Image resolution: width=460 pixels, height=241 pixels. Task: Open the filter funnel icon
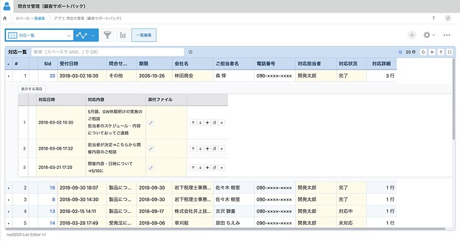[x=107, y=35]
